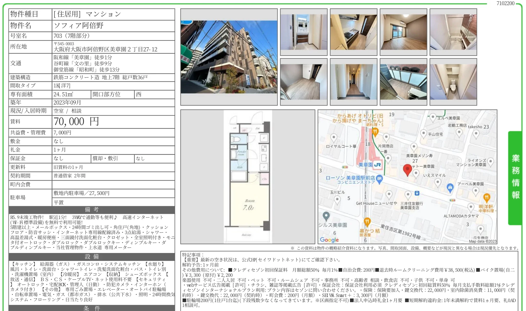Select the 玉川ビル map pin

(x=337, y=200)
